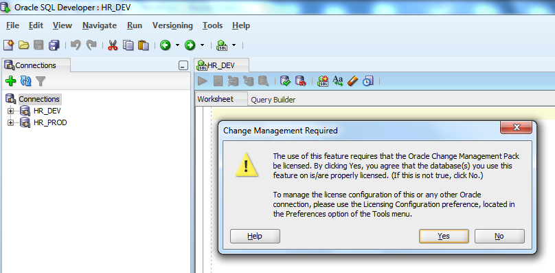Open the Navigate menu
The width and height of the screenshot is (555, 273).
pos(100,25)
